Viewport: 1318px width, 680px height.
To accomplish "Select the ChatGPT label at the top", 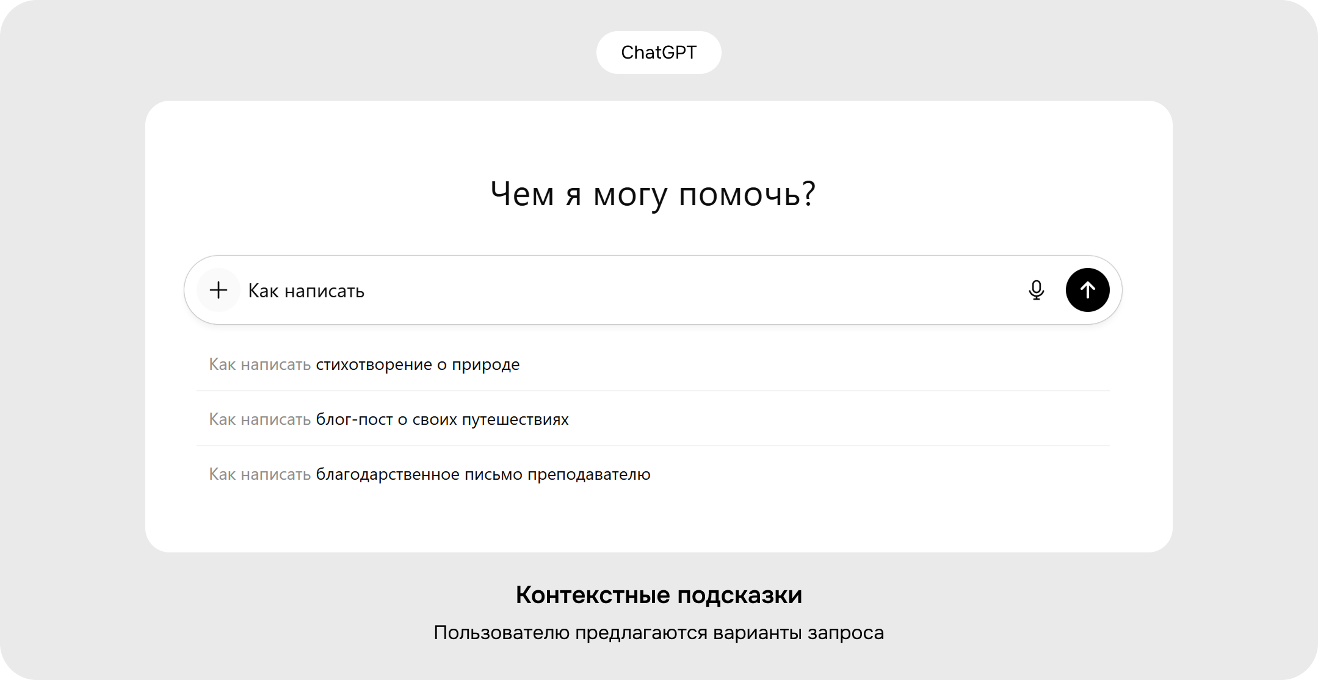I will pyautogui.click(x=659, y=52).
